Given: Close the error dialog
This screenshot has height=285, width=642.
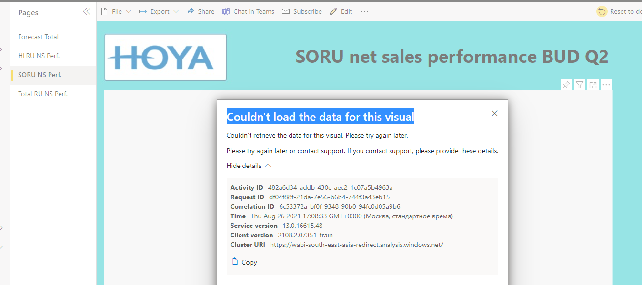Looking at the screenshot, I should click(494, 113).
